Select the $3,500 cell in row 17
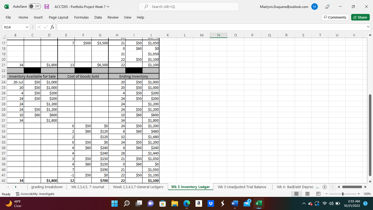Screen dimensions: 373x210 [100, 43]
